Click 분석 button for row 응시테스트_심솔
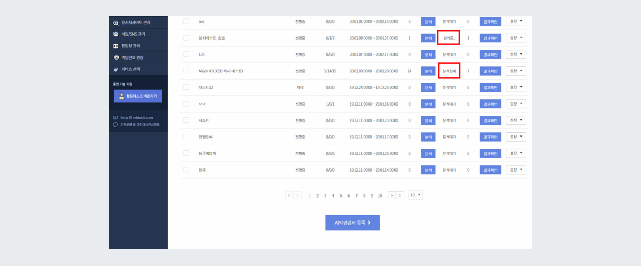The image size is (641, 266). click(x=428, y=38)
